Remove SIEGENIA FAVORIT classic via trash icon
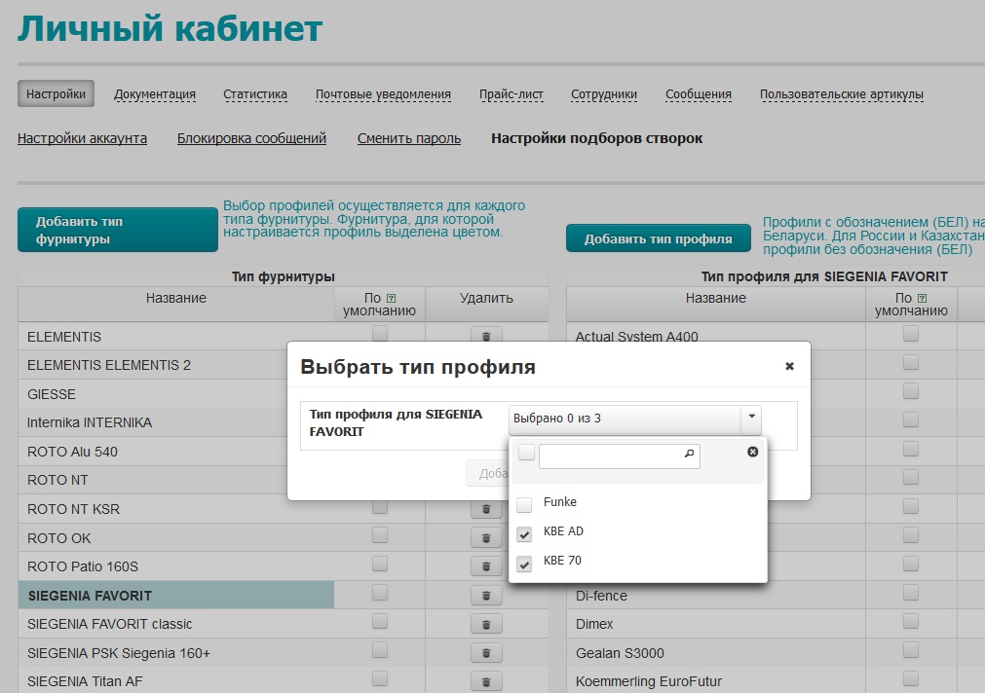The height and width of the screenshot is (693, 985). (x=486, y=624)
